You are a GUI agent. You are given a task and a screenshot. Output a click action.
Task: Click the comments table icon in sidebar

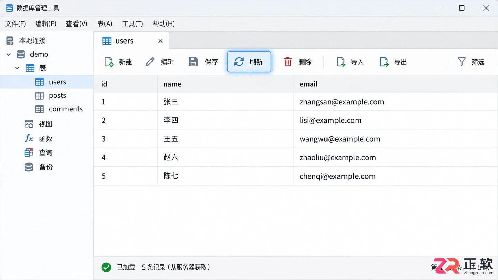[x=39, y=109]
